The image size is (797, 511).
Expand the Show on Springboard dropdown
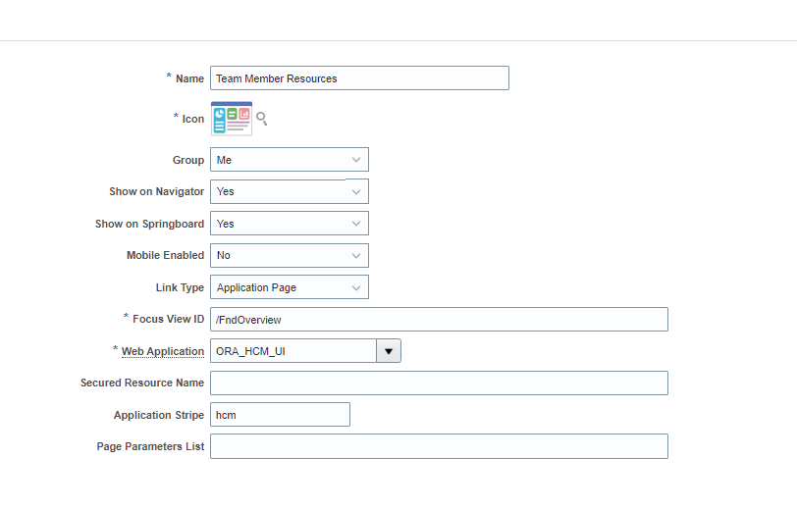(x=290, y=224)
